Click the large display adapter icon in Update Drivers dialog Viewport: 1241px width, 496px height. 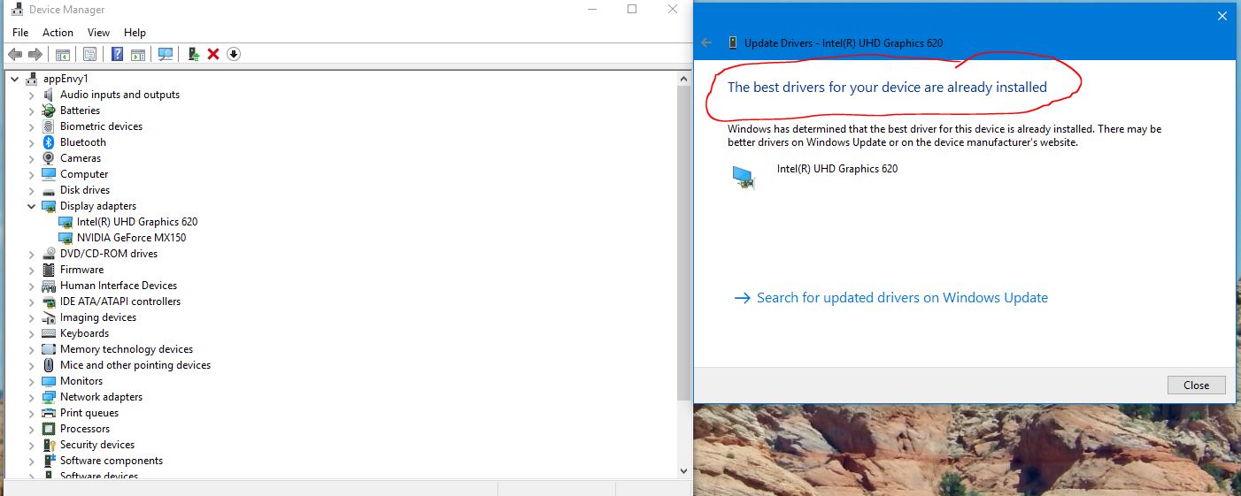[744, 178]
